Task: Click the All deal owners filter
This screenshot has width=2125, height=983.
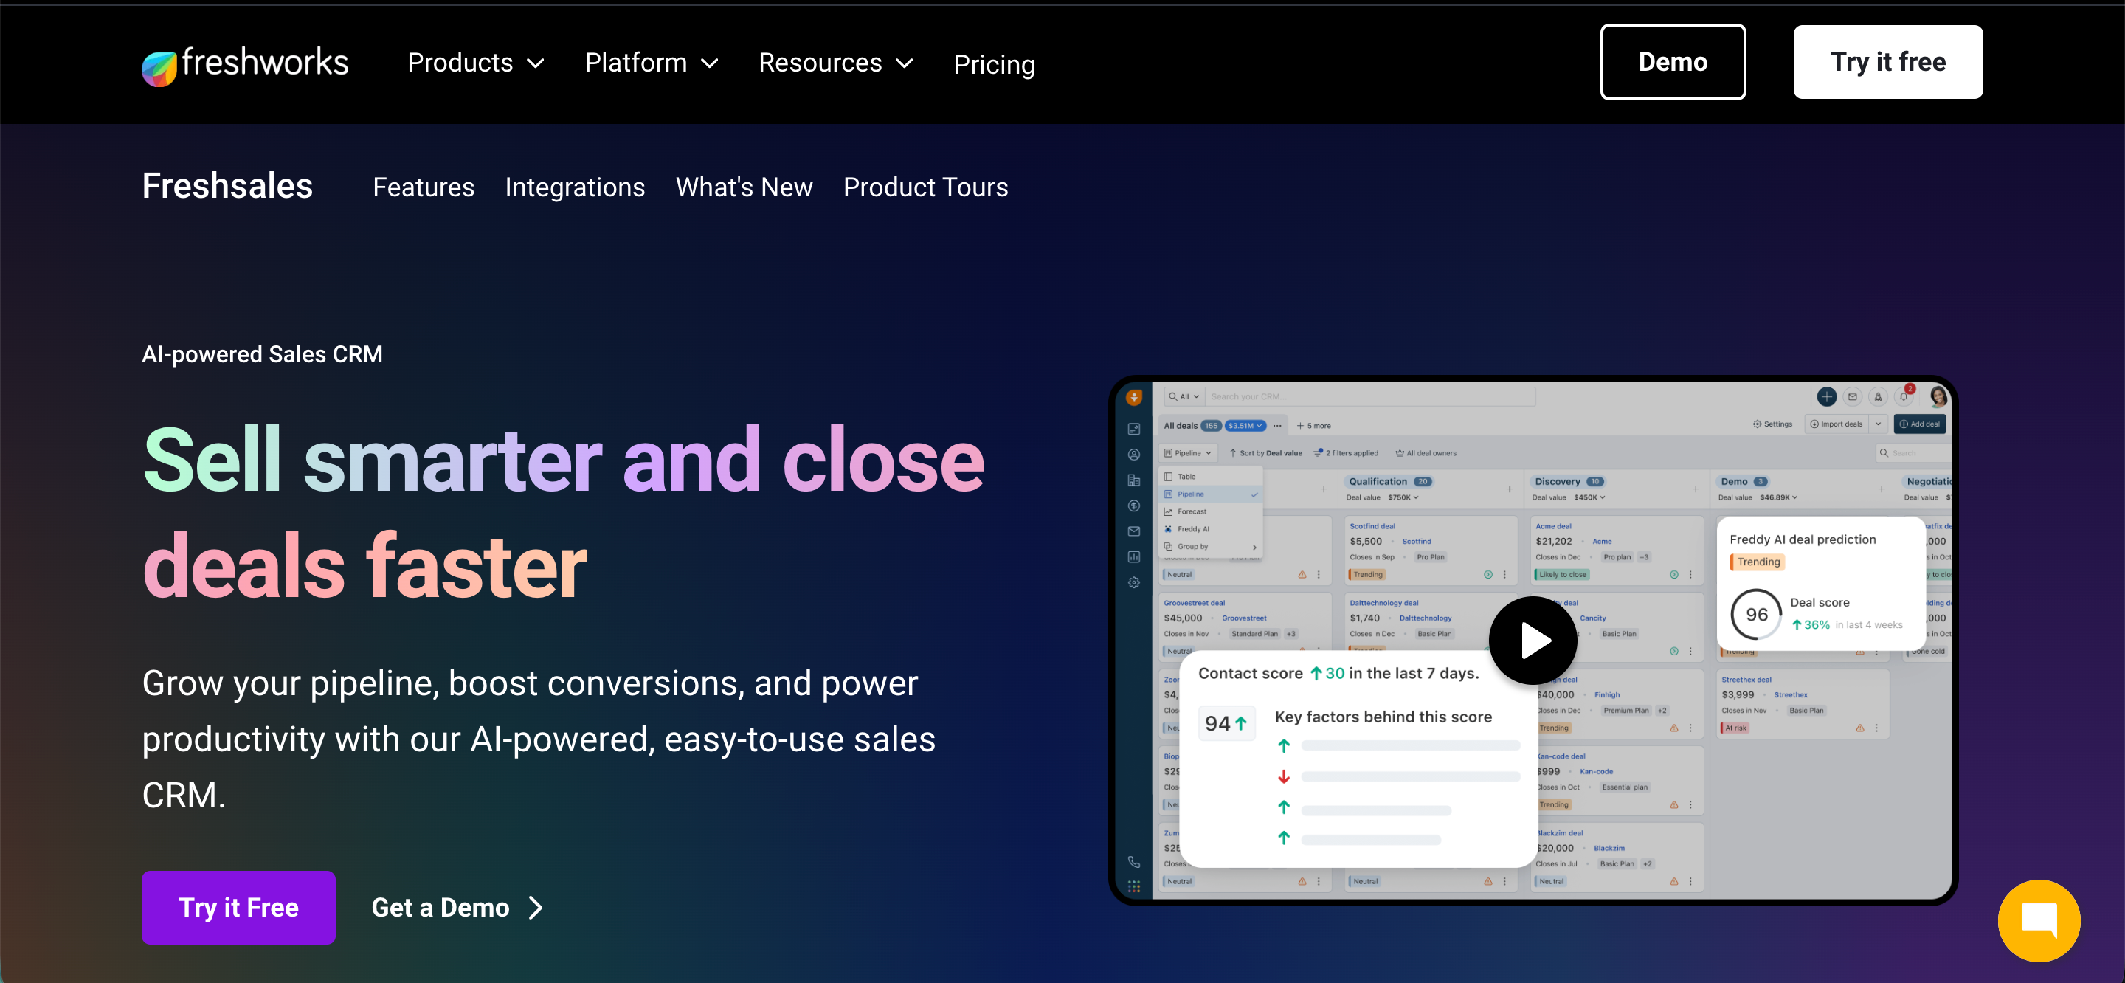Action: (1426, 453)
